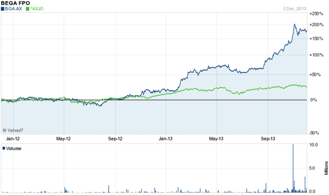
Task: Click the May-12 date label
Action: click(63, 139)
